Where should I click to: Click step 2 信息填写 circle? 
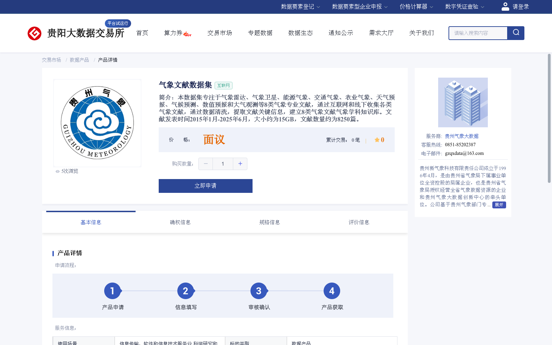click(186, 291)
